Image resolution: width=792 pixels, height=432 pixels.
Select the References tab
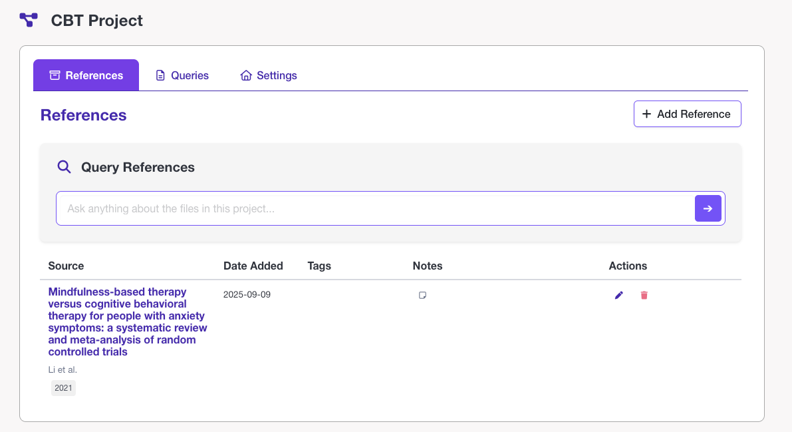click(x=86, y=75)
